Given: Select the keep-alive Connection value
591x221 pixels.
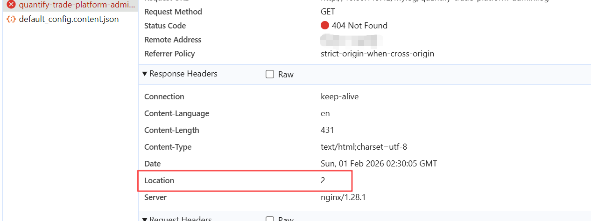Looking at the screenshot, I should click(339, 97).
